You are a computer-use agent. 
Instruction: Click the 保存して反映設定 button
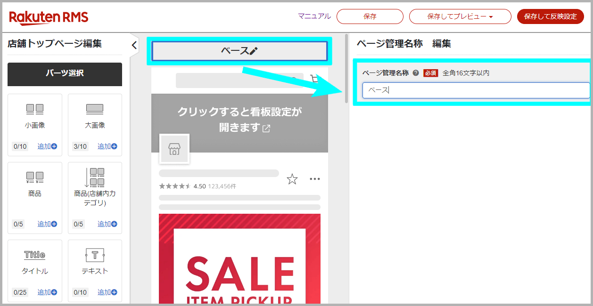click(551, 16)
